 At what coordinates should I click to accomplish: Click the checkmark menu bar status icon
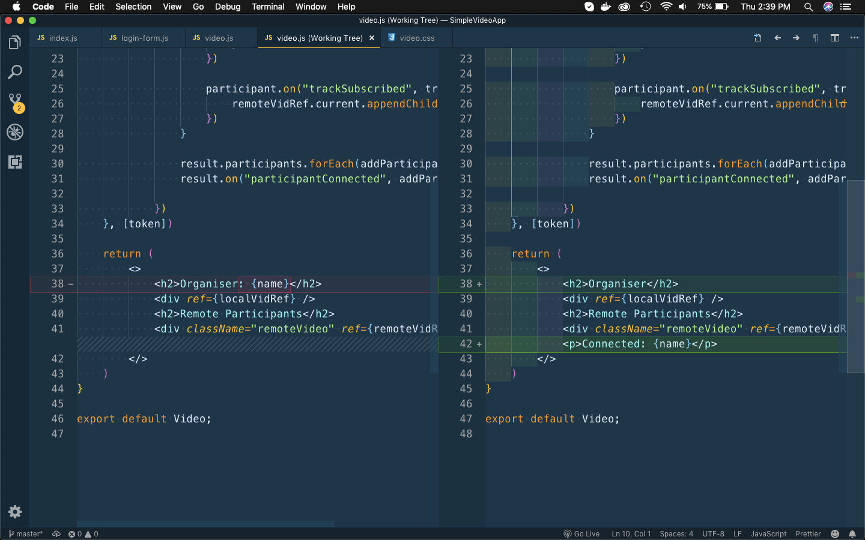589,7
